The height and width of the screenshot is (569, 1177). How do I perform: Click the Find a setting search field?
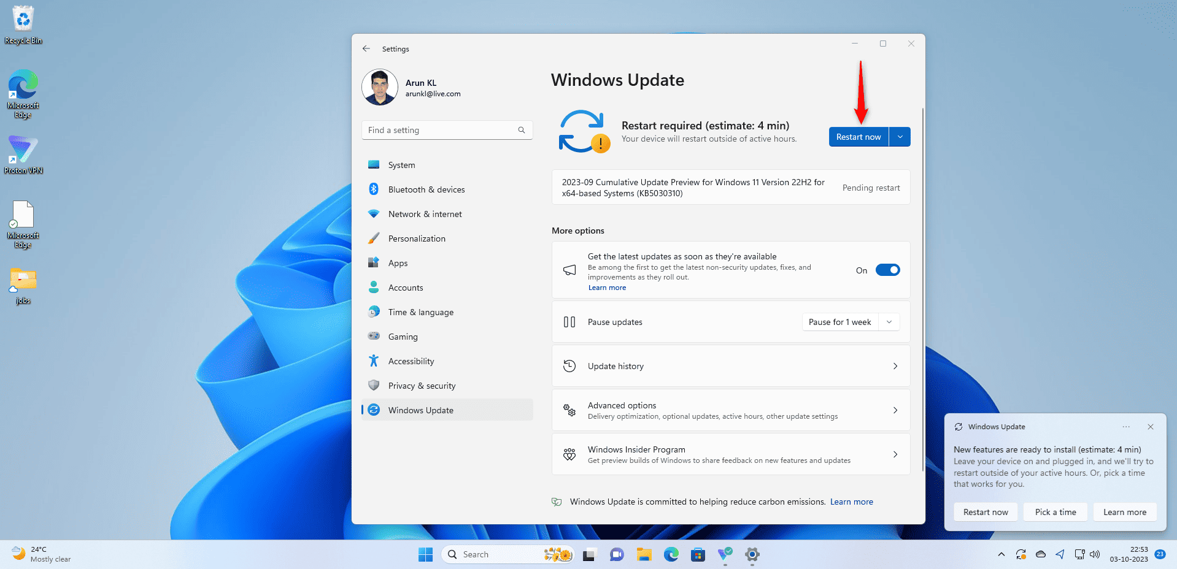pos(447,130)
